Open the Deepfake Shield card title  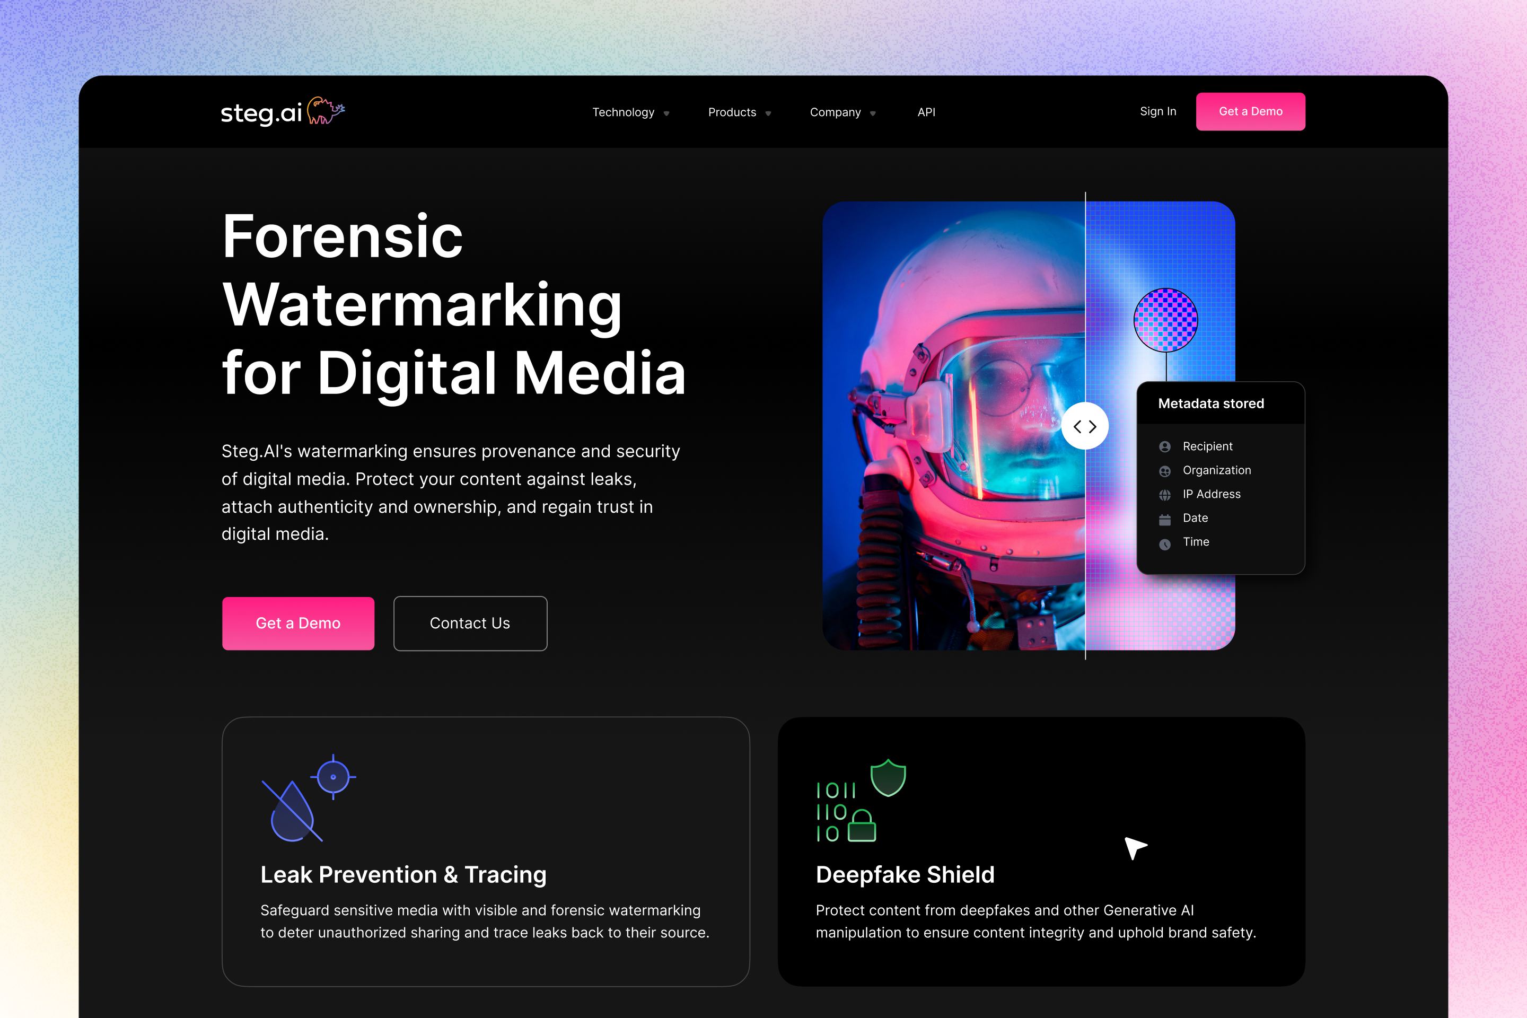pos(905,874)
